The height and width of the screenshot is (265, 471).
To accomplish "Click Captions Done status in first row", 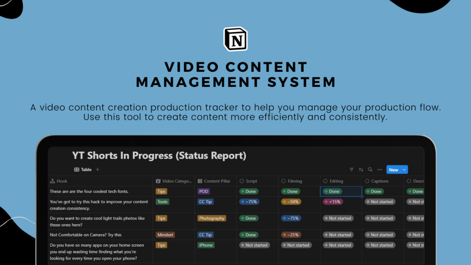I will [374, 191].
